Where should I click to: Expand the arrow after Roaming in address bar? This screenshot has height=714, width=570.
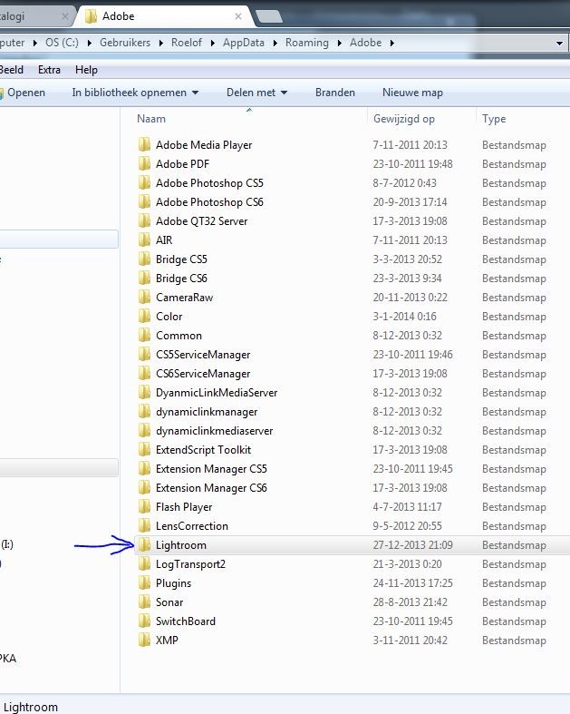(x=339, y=43)
